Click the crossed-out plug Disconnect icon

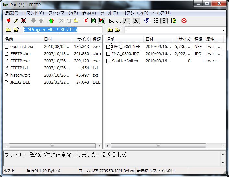point(23,21)
